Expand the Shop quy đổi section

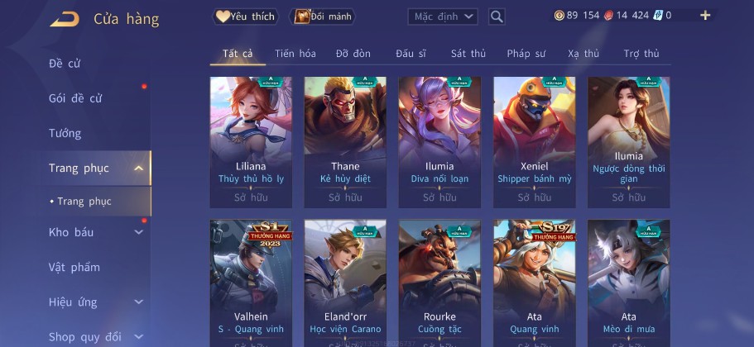pyautogui.click(x=138, y=337)
